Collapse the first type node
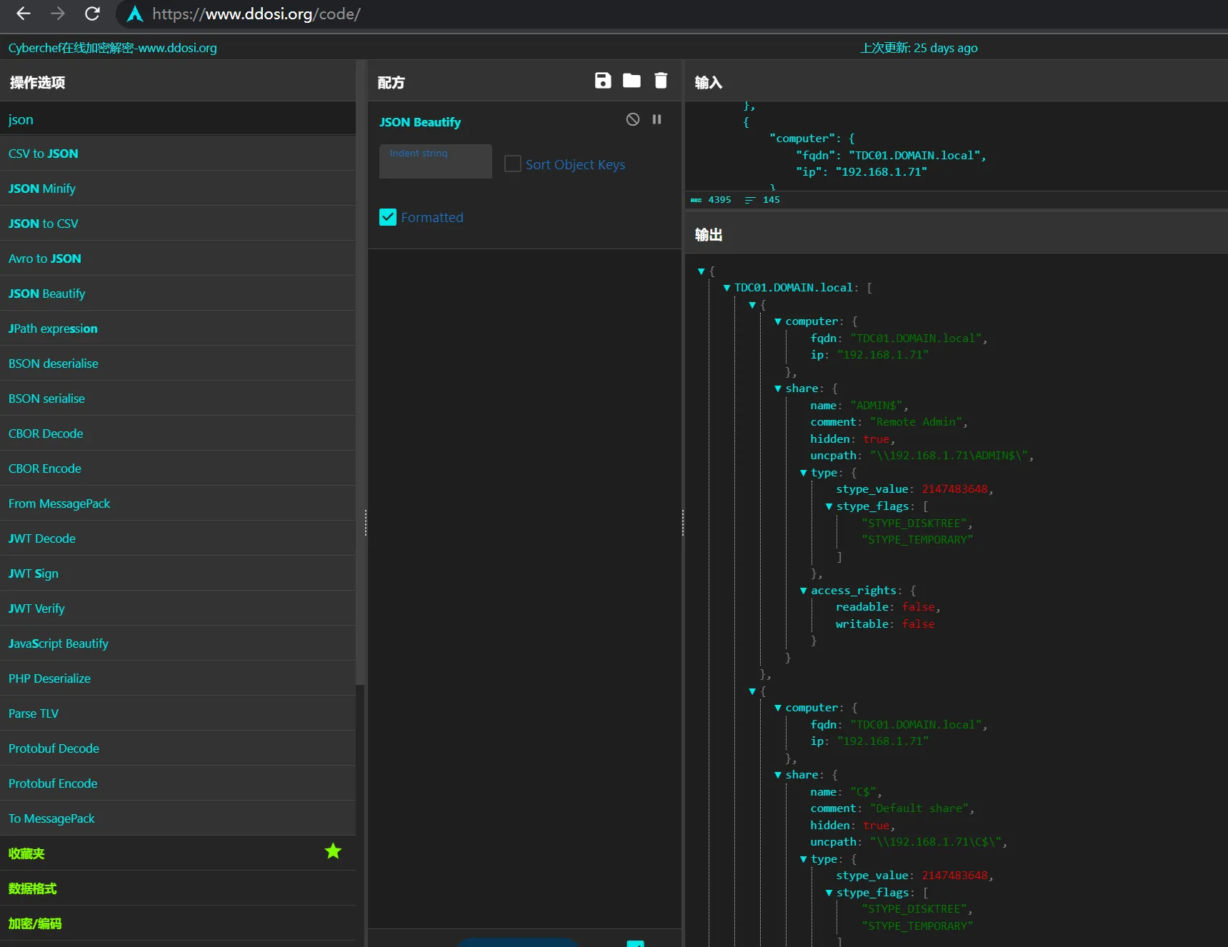The image size is (1228, 947). [804, 473]
